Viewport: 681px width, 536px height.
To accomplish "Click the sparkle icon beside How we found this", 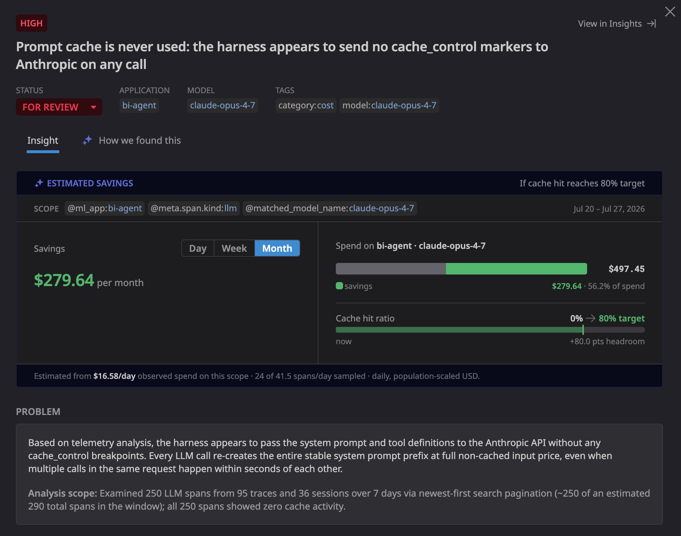I will (x=87, y=140).
